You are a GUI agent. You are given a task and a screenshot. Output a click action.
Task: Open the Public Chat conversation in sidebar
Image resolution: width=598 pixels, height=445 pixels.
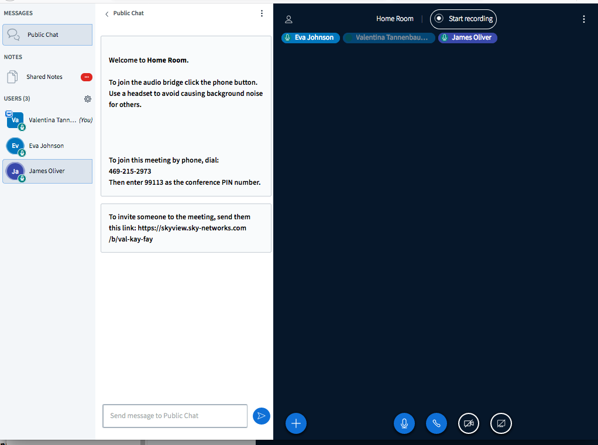[47, 35]
